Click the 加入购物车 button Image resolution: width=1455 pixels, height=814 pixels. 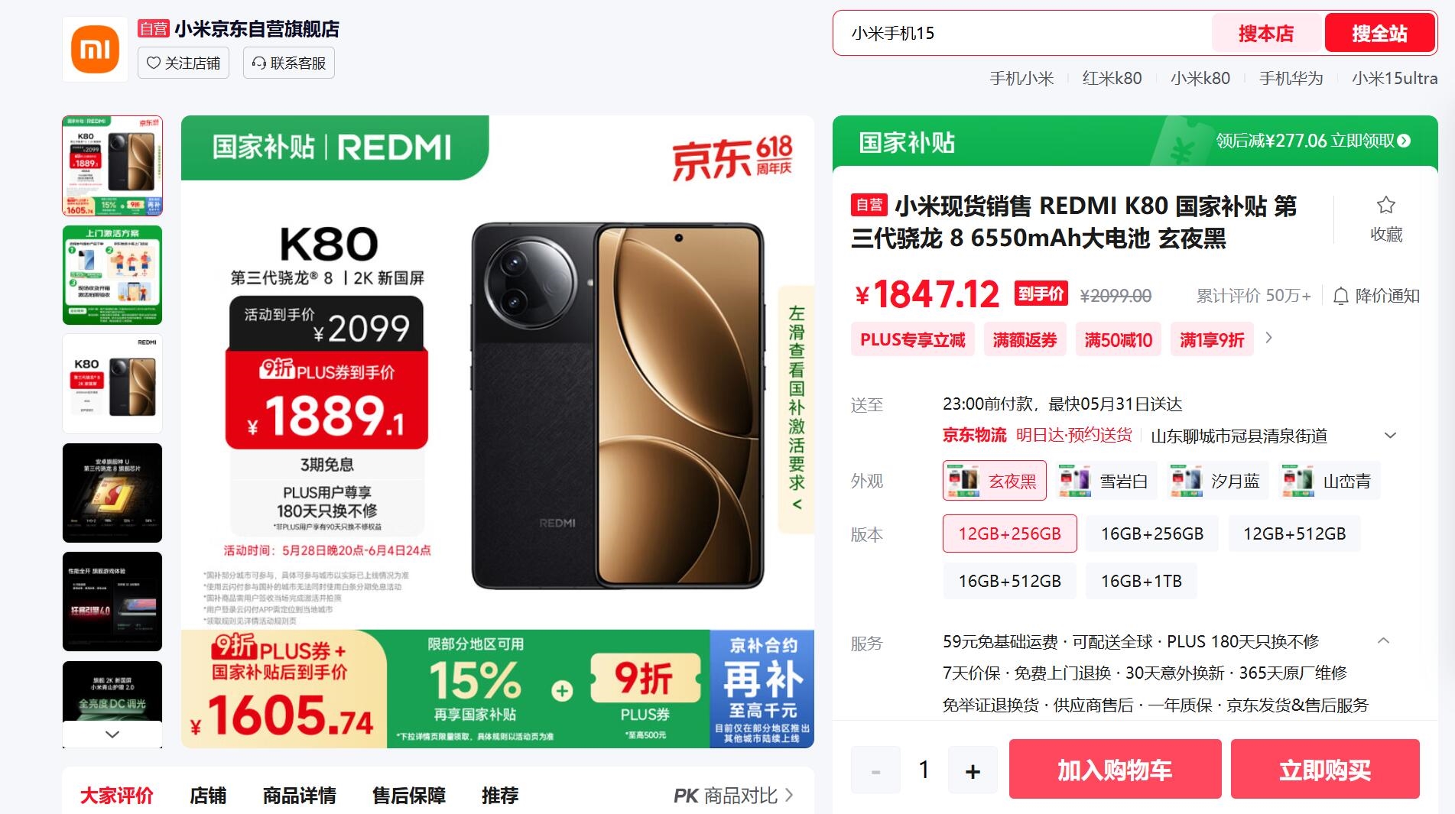1115,770
